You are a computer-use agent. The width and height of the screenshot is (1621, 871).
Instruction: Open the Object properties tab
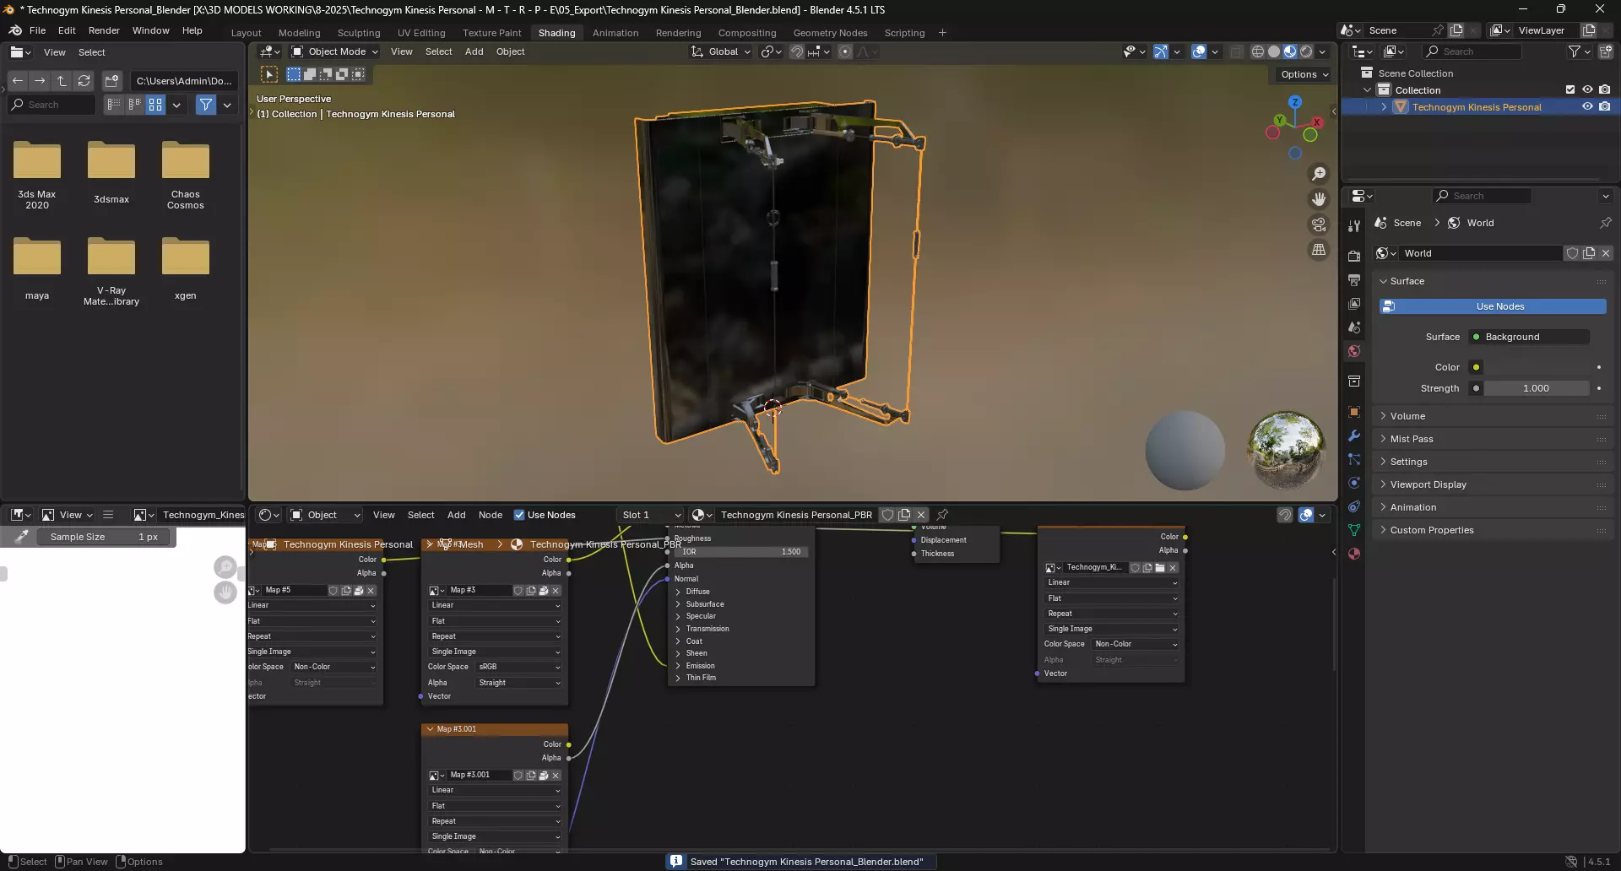coord(1354,412)
